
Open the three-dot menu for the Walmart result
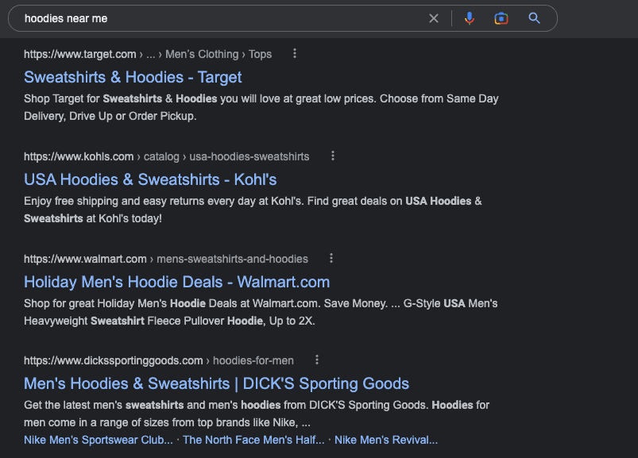pyautogui.click(x=331, y=258)
